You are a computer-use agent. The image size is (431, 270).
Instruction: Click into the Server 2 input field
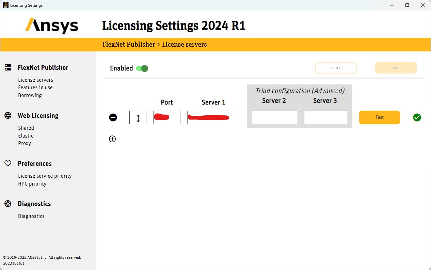tap(274, 117)
